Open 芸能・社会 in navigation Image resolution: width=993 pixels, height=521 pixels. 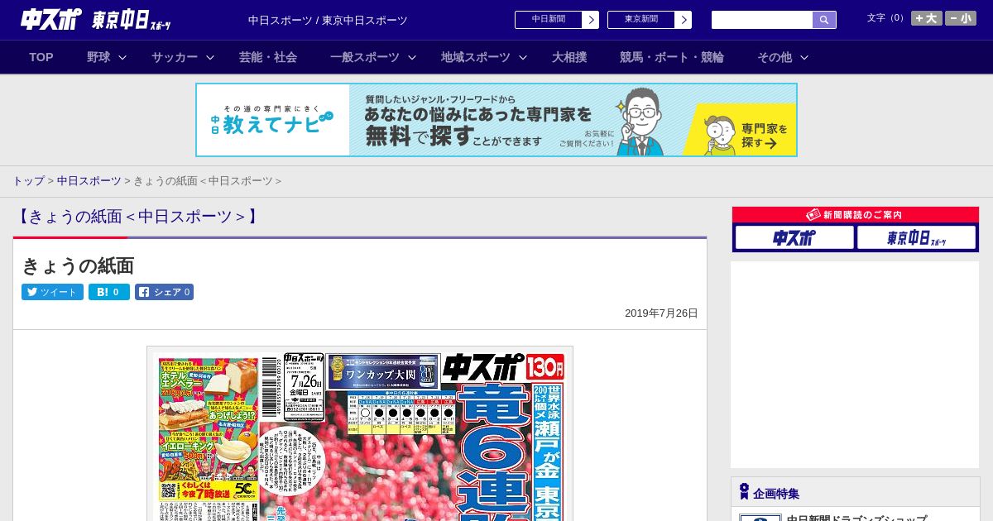(x=268, y=57)
